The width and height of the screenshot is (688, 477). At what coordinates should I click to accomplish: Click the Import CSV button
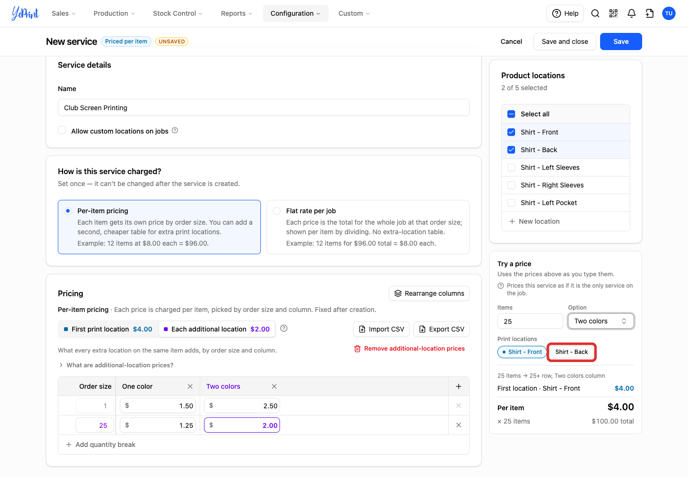click(x=382, y=329)
